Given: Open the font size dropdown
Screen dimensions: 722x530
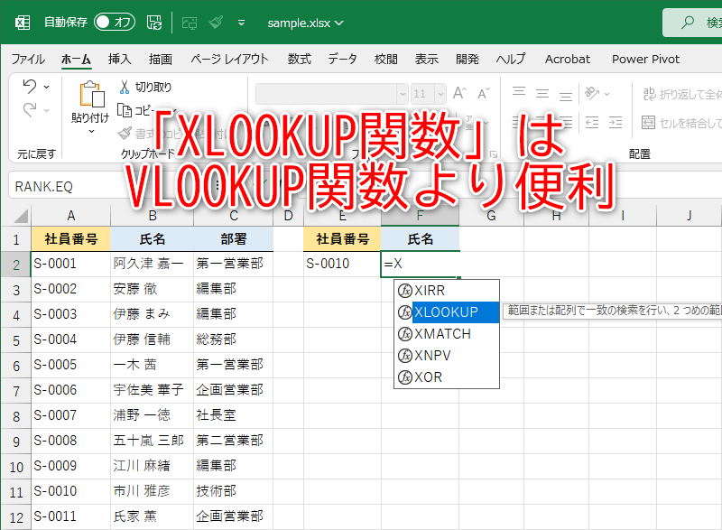Looking at the screenshot, I should (x=441, y=94).
